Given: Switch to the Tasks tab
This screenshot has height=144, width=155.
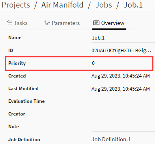Looking at the screenshot, I should pyautogui.click(x=17, y=23).
